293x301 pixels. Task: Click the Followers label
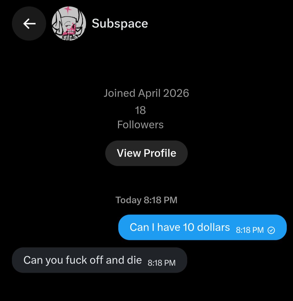pos(140,125)
